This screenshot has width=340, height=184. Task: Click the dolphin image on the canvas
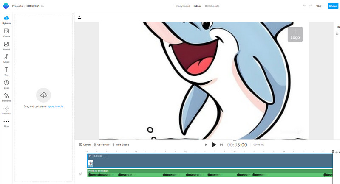click(204, 81)
